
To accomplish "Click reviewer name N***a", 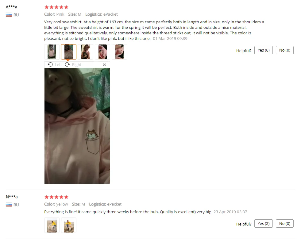I will click(x=12, y=197).
